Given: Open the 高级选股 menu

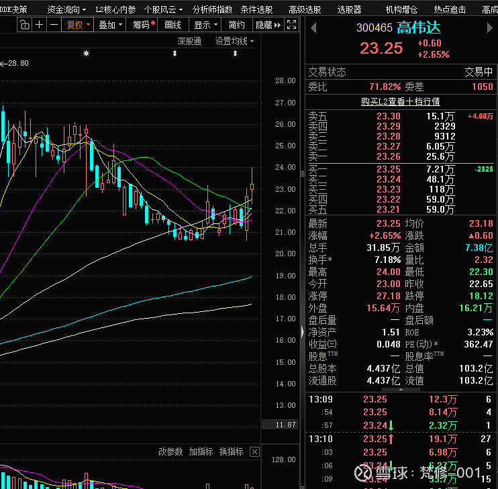Looking at the screenshot, I should coord(305,9).
